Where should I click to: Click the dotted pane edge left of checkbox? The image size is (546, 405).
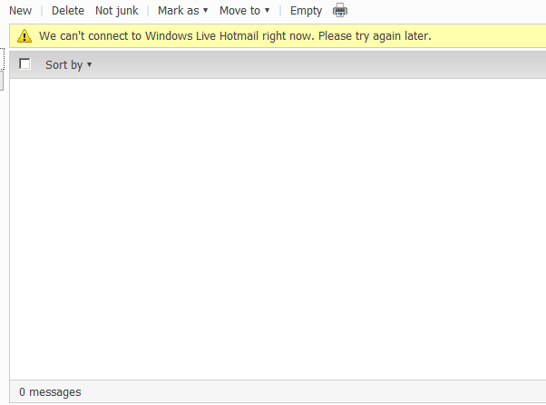click(3, 62)
